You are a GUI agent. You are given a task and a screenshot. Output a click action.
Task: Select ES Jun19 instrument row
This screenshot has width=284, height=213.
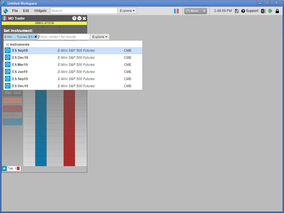click(x=73, y=72)
